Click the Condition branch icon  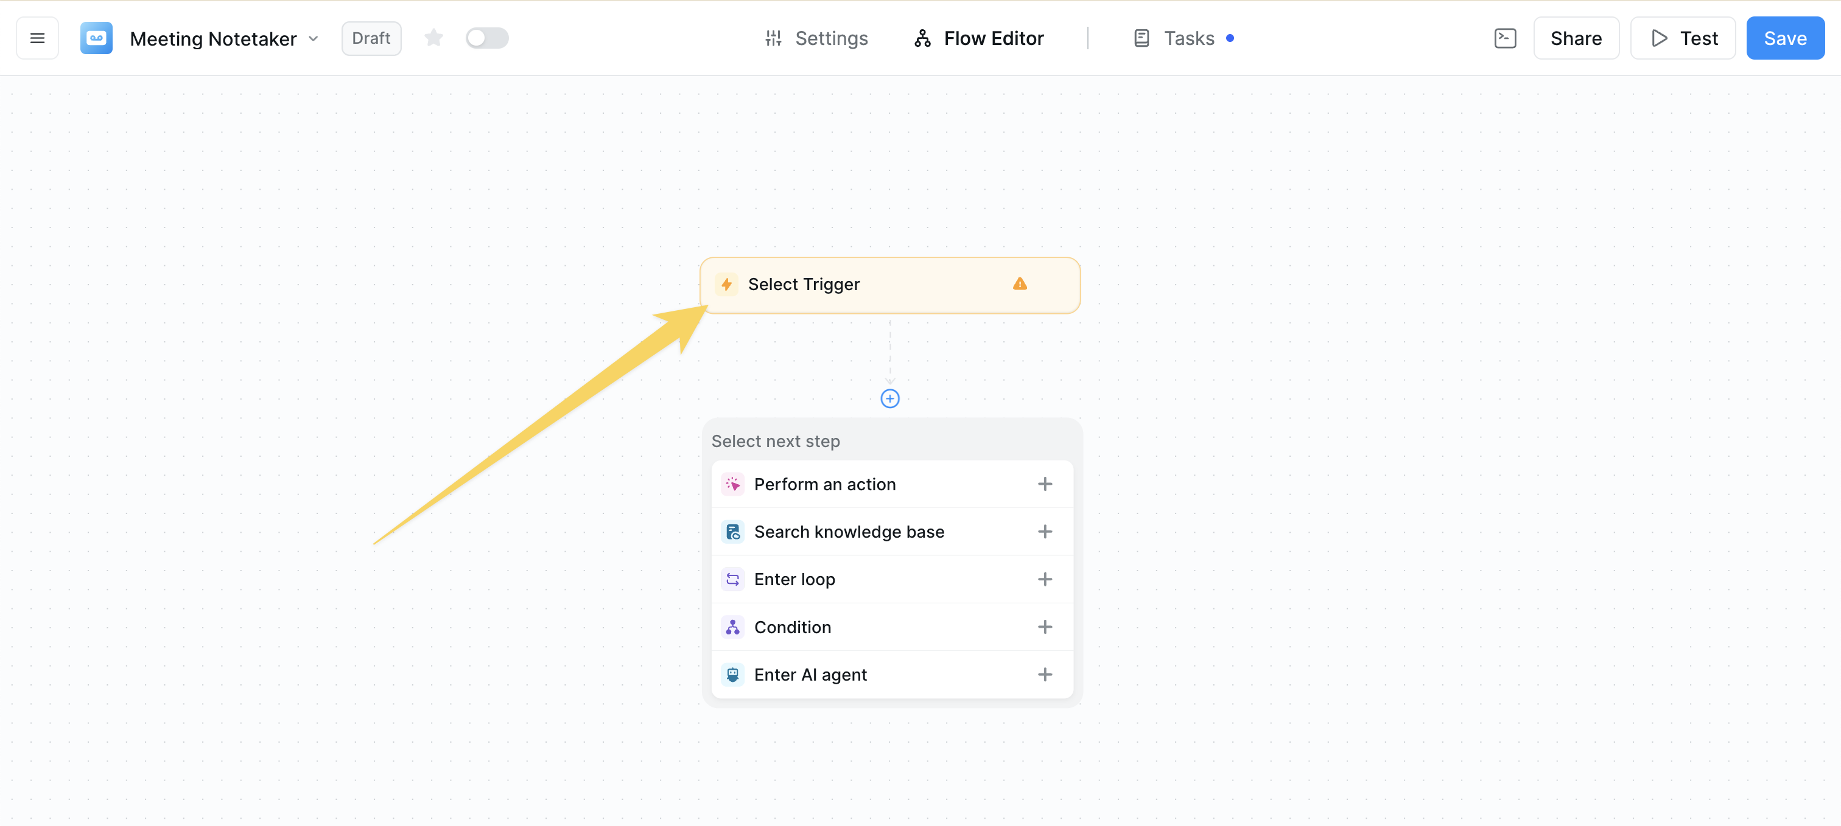[x=732, y=627]
